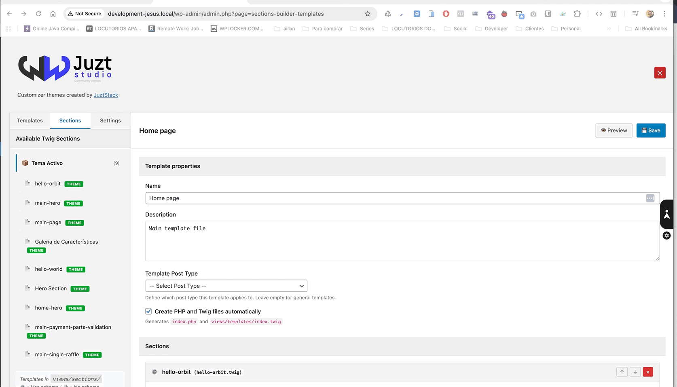Open the airbn bookmarks folder
This screenshot has height=387, width=677.
click(284, 29)
